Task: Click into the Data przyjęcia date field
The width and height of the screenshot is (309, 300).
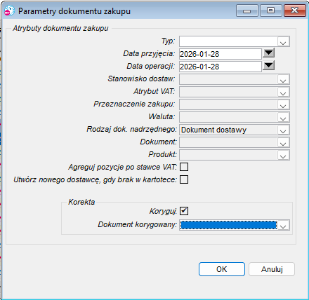Action: tap(221, 54)
